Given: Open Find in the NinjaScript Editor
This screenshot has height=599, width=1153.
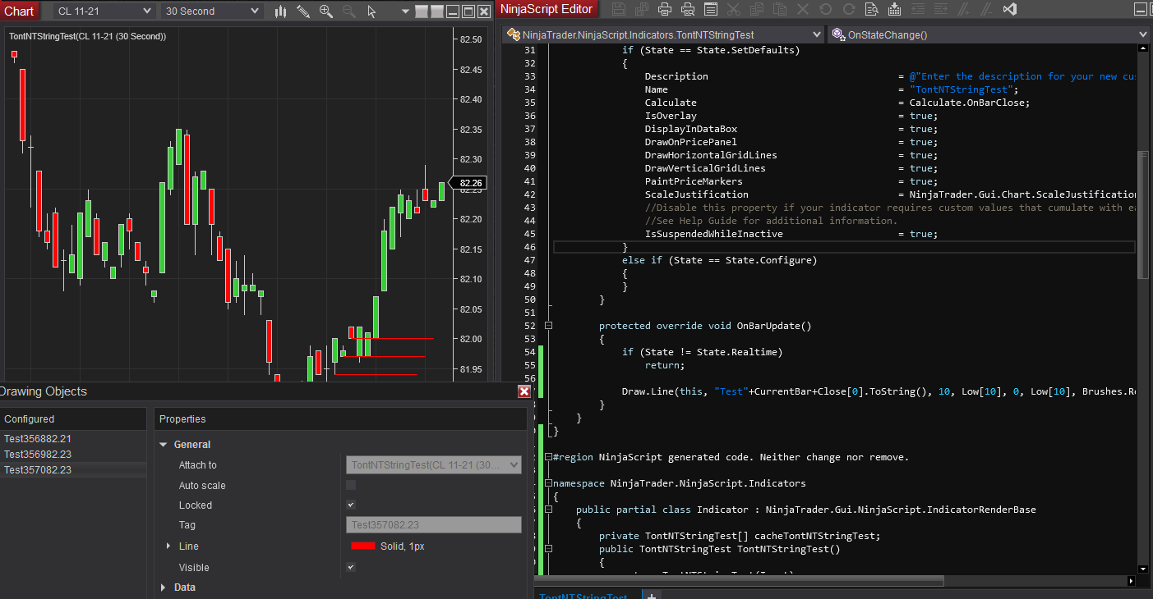Looking at the screenshot, I should pyautogui.click(x=872, y=9).
